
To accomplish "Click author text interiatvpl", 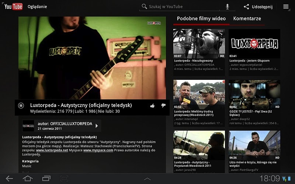I will pos(191,119).
